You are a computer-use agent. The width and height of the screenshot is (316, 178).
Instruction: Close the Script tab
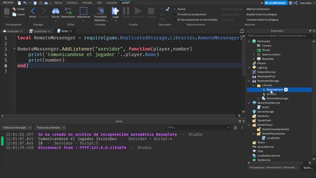[71, 31]
